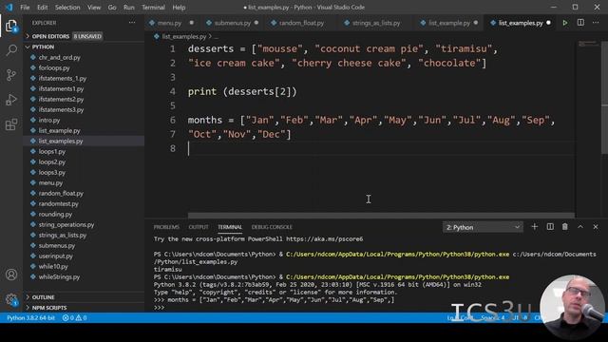Click the VS Code logo icon
608x342 pixels.
(x=9, y=7)
